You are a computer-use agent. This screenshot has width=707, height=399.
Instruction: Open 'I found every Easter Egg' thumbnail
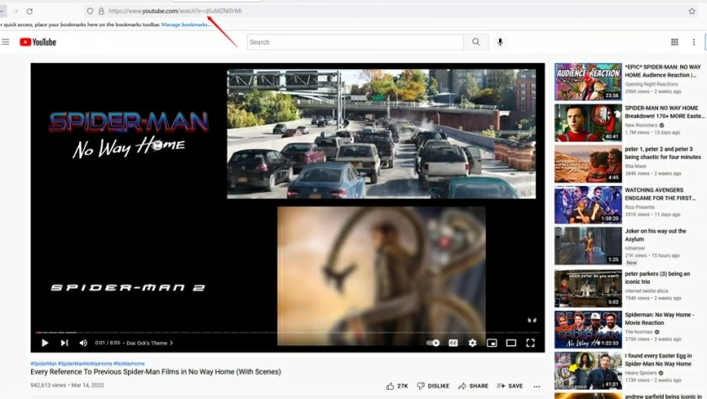[588, 370]
